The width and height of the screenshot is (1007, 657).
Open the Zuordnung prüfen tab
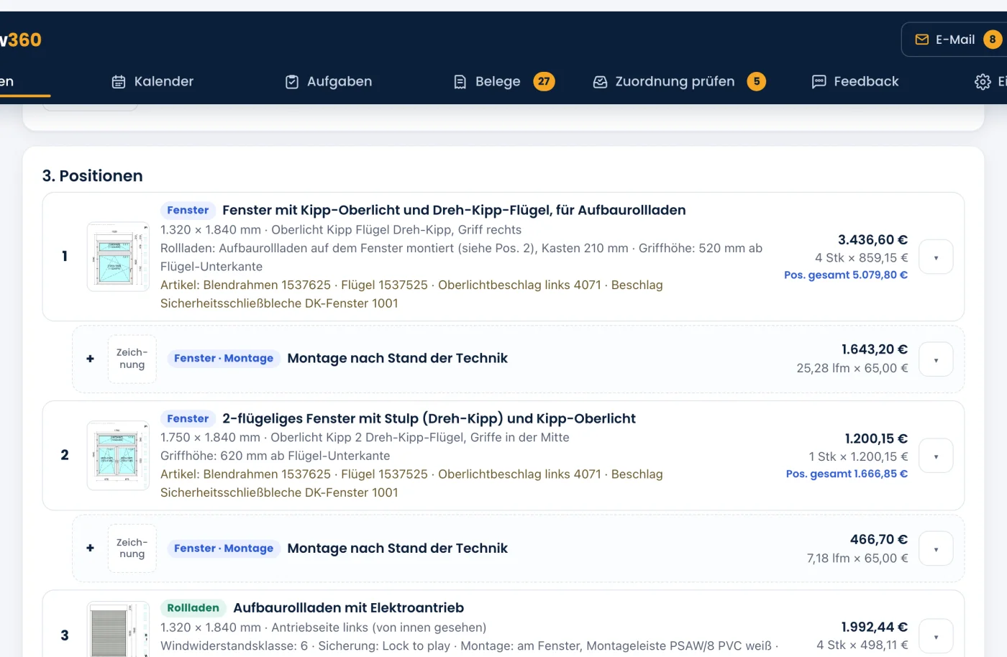click(x=679, y=82)
